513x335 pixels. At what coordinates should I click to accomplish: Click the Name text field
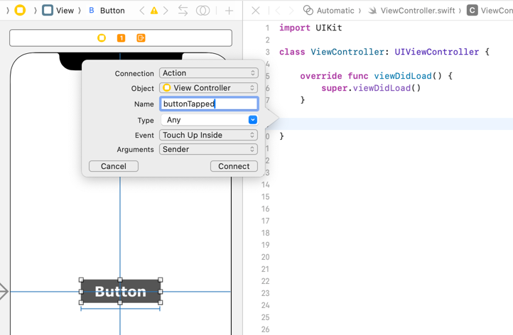209,104
